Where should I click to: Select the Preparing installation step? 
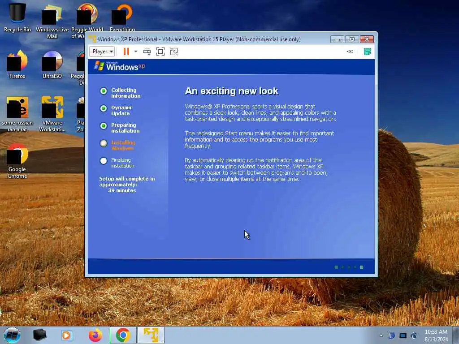120,128
